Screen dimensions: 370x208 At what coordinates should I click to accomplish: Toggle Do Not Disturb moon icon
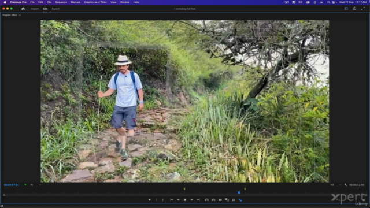[321, 2]
